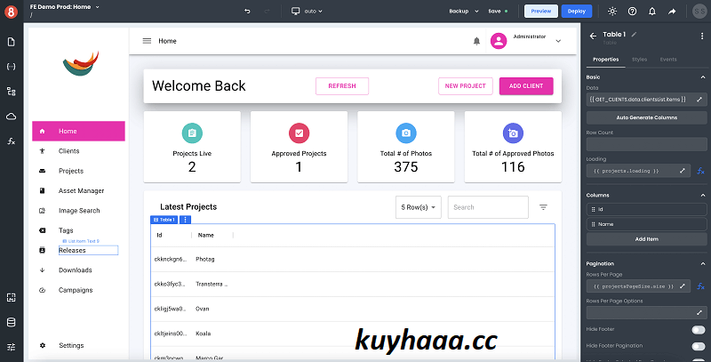Click Auto Generate Columns button
The width and height of the screenshot is (711, 362).
coord(647,117)
